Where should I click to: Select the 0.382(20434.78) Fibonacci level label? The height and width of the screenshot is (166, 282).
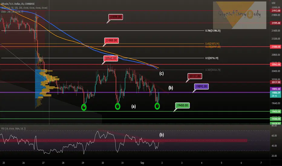pyautogui.click(x=213, y=70)
